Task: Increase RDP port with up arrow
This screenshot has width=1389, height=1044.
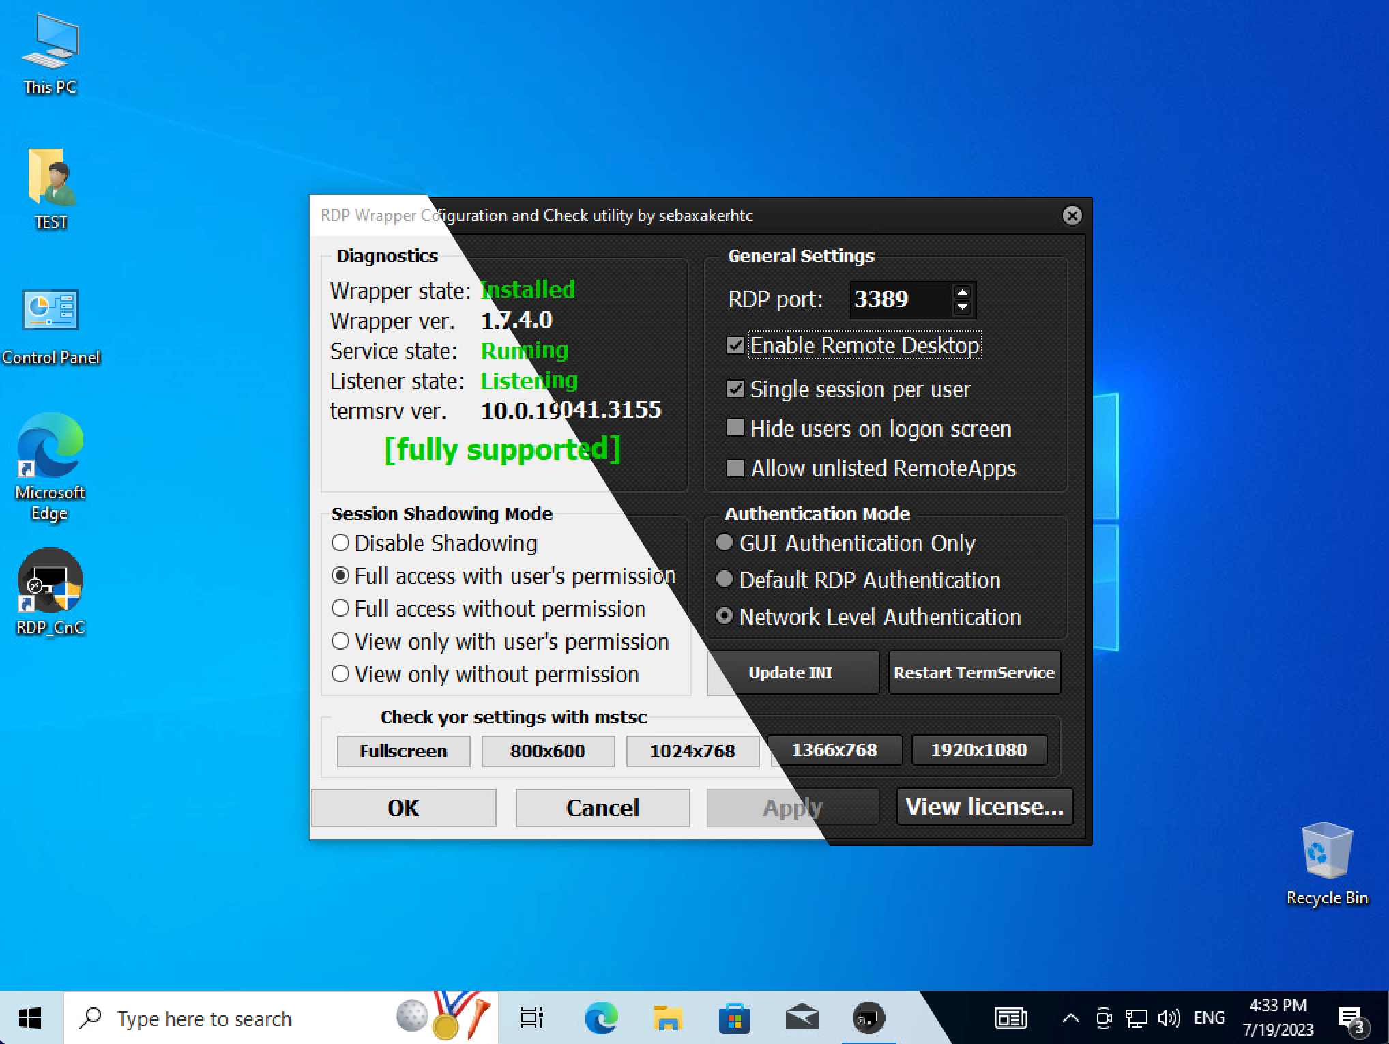Action: point(963,293)
